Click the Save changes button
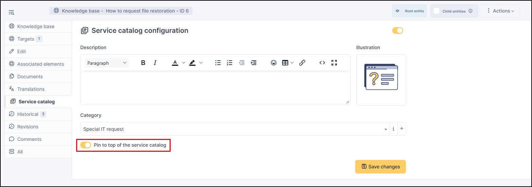Screen dimensions: 532x187 point(380,167)
